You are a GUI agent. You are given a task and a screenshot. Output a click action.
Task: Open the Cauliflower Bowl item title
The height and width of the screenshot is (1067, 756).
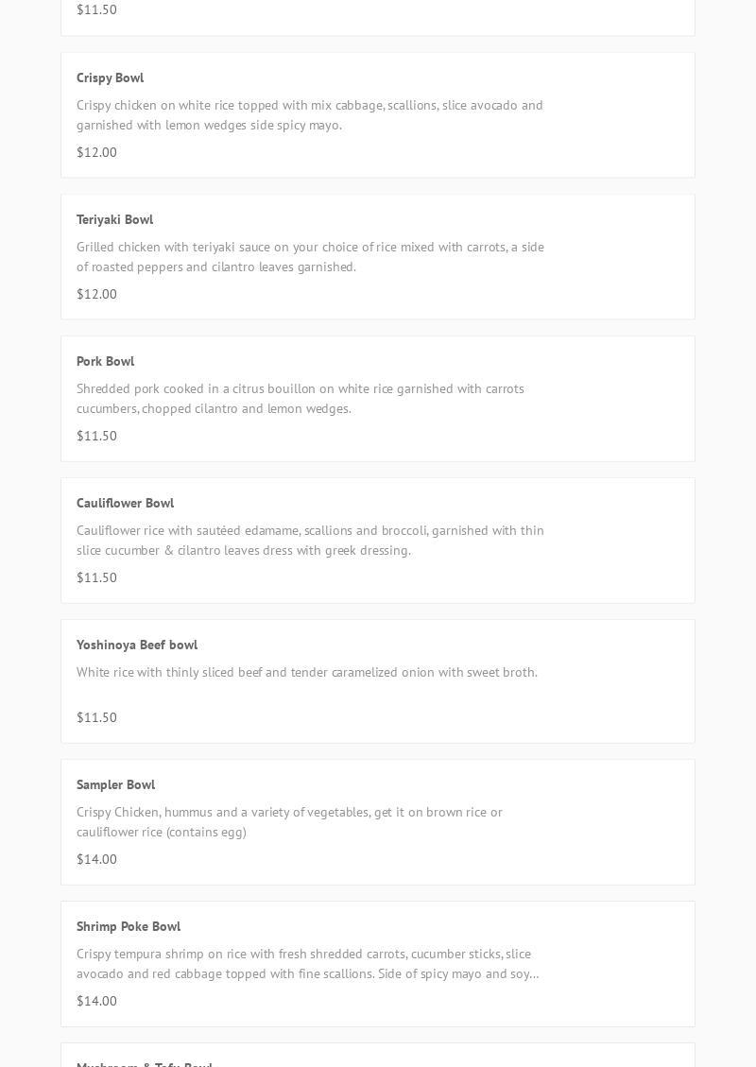click(x=125, y=503)
